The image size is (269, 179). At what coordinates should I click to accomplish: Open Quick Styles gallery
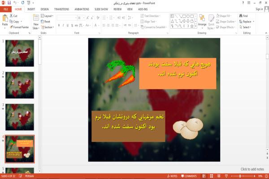(x=211, y=22)
